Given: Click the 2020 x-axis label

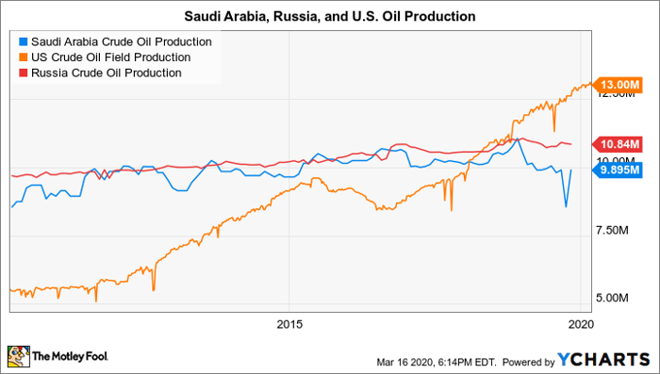Looking at the screenshot, I should click(581, 324).
